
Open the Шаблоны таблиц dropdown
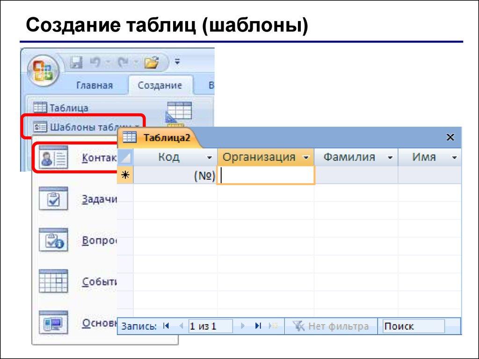[x=84, y=127]
